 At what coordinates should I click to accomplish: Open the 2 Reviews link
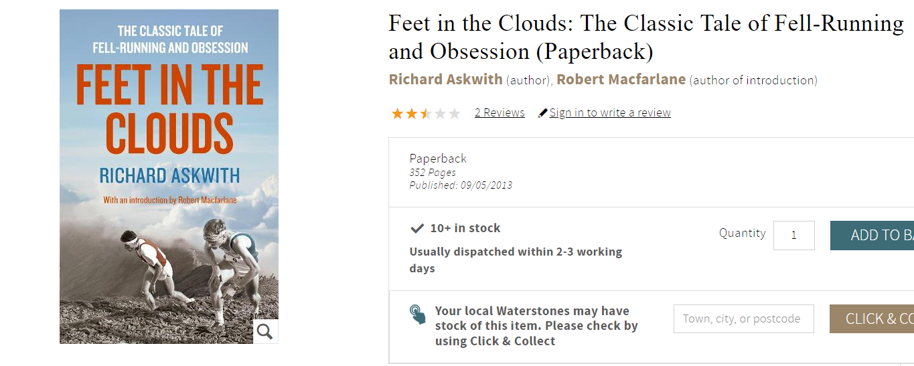[500, 112]
